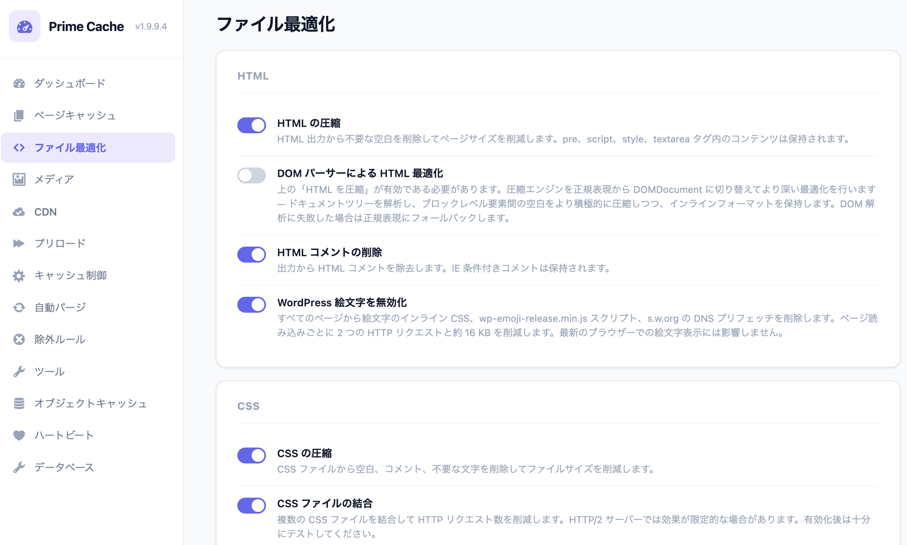The image size is (907, 545).
Task: Navigate to CDN settings
Action: click(88, 212)
